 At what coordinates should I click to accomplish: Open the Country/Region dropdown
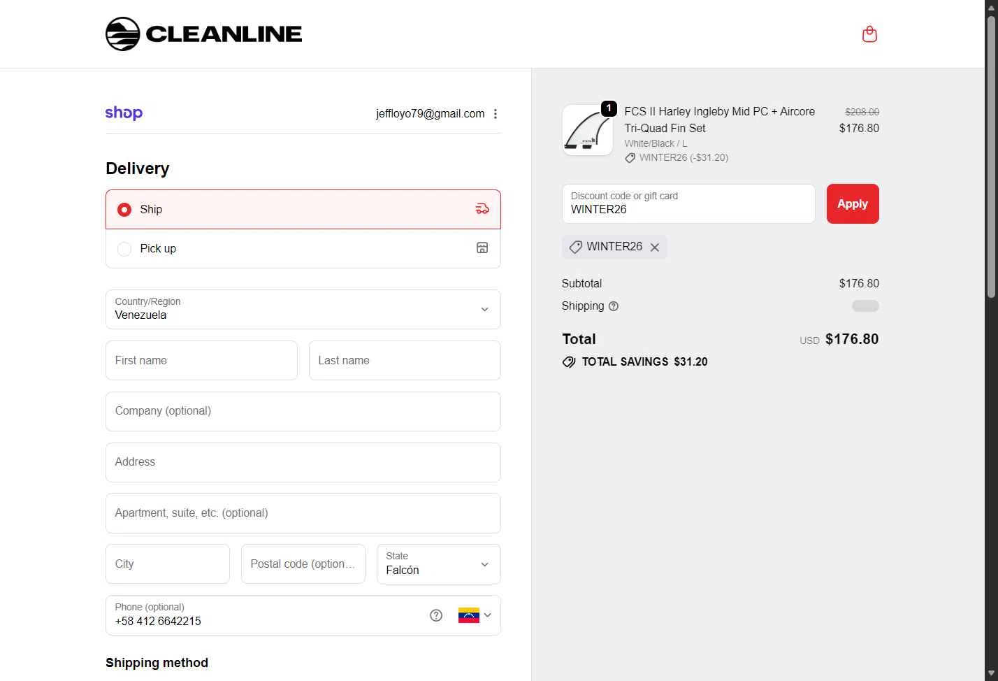(x=303, y=309)
